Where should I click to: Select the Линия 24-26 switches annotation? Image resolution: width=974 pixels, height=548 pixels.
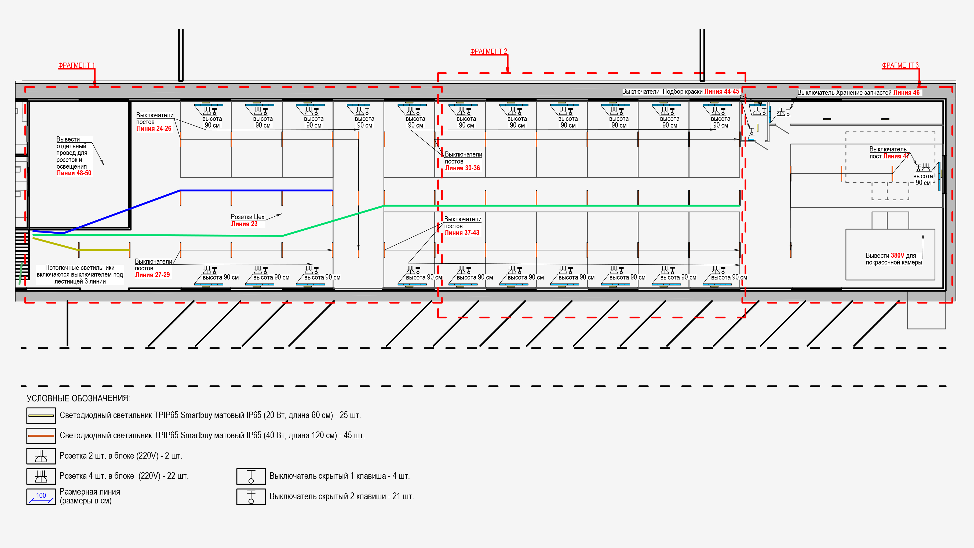[154, 122]
